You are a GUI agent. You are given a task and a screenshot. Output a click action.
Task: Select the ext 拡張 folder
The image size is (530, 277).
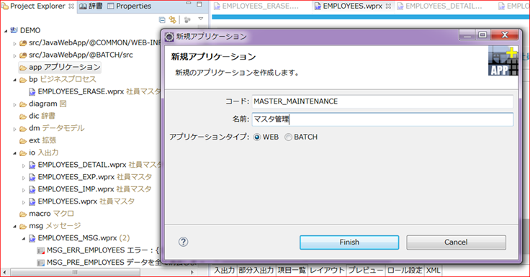(x=38, y=140)
